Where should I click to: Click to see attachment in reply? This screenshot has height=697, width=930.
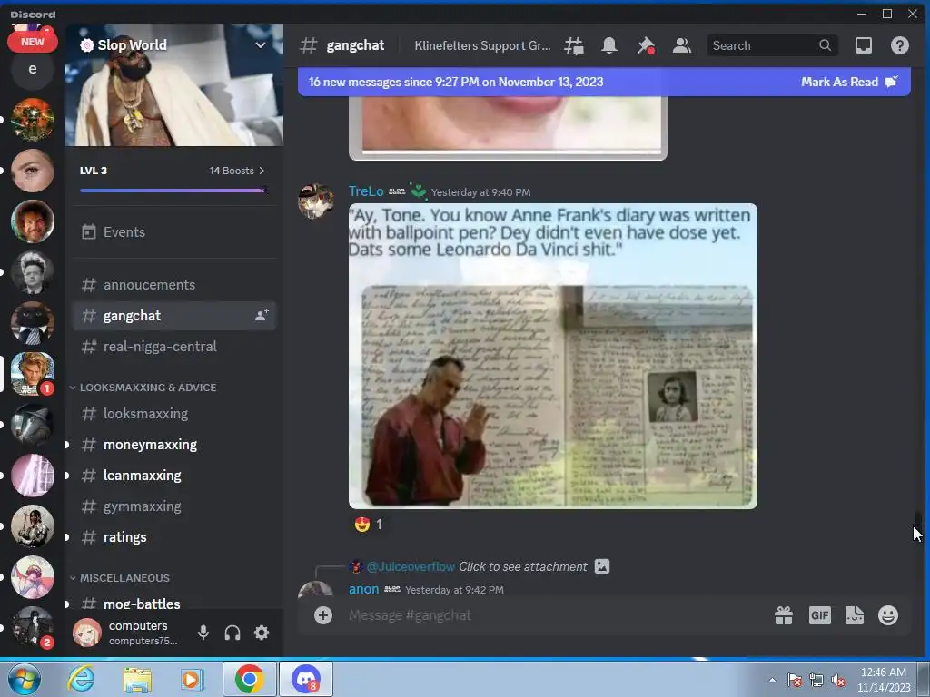[x=522, y=566]
